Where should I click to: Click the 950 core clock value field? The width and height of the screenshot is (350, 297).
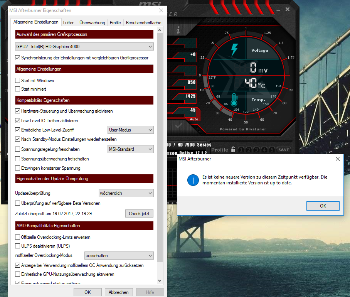pos(191,82)
